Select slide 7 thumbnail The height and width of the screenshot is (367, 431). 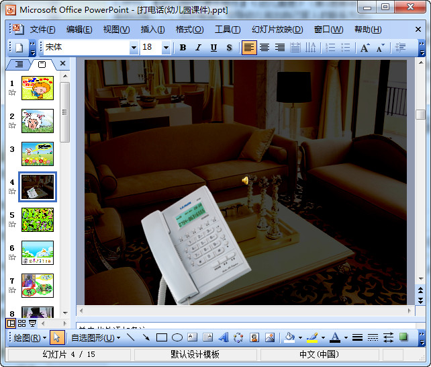38,286
